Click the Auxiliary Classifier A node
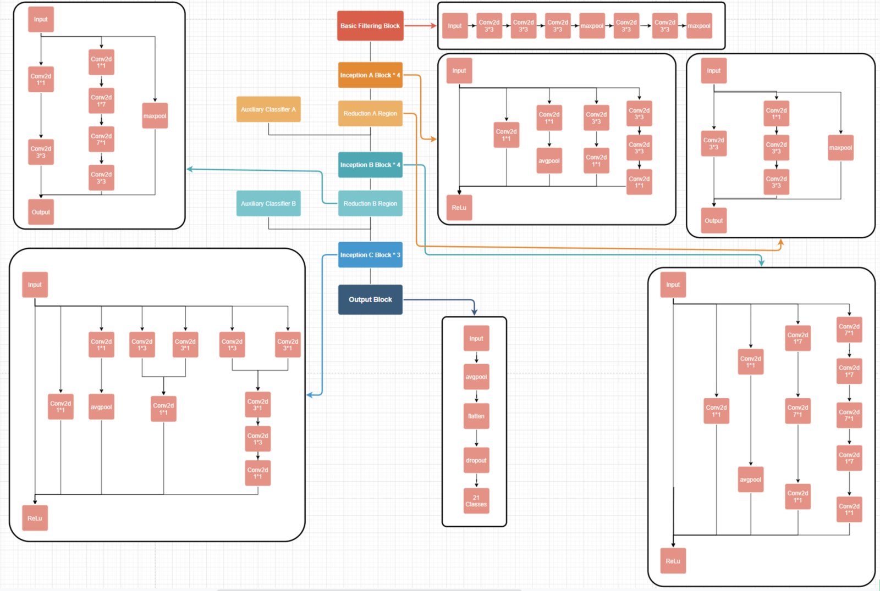Screen dimensions: 880x591 [268, 109]
